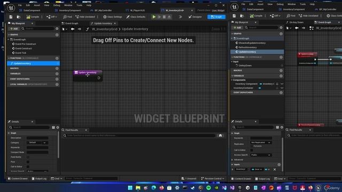Click the Browse to asset icon in left window
342x192 pixels.
coord(19,17)
